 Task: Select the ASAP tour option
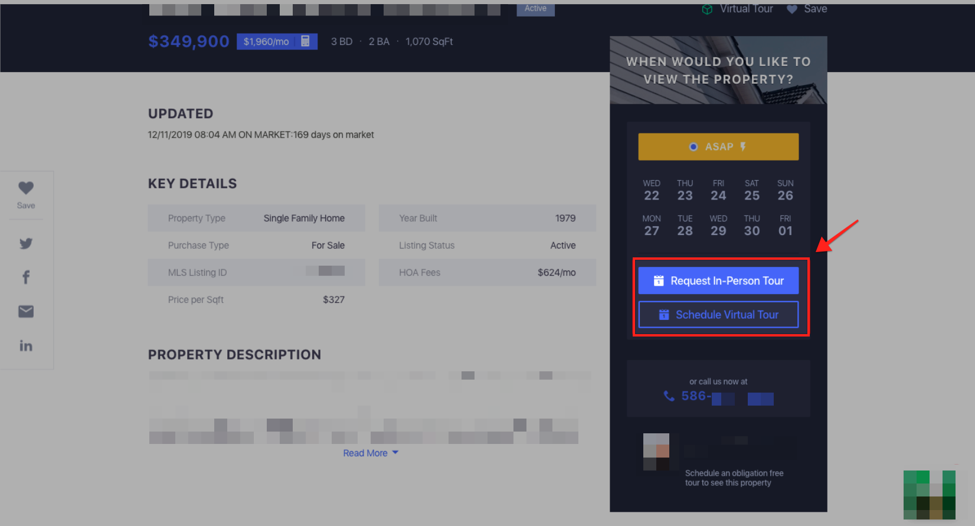(718, 146)
